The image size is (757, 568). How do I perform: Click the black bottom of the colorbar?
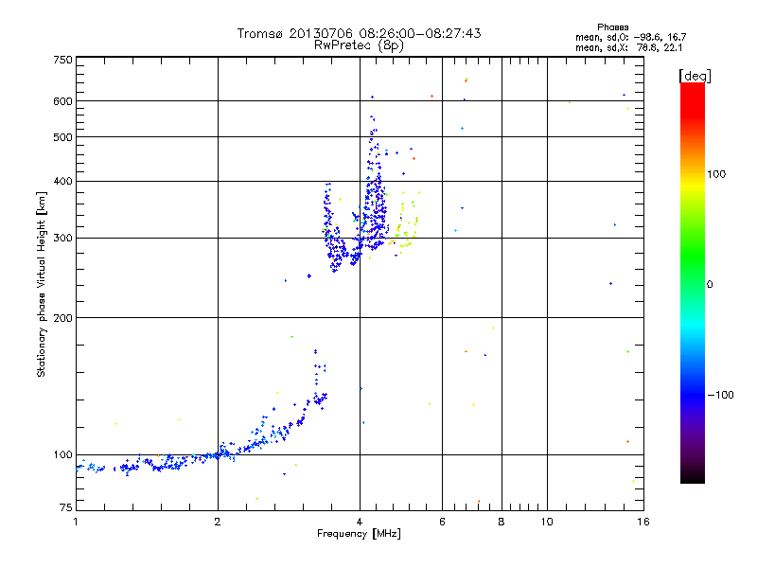click(x=693, y=476)
